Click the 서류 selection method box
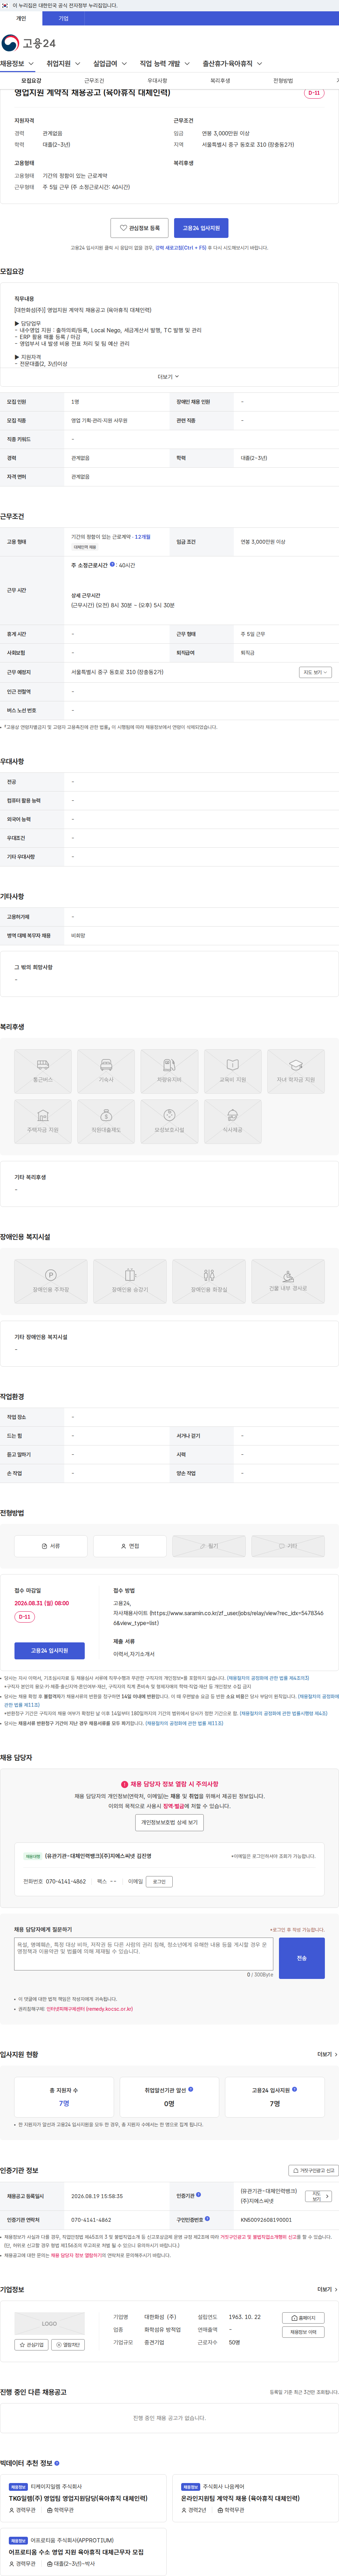The width and height of the screenshot is (339, 2576). point(51,1546)
